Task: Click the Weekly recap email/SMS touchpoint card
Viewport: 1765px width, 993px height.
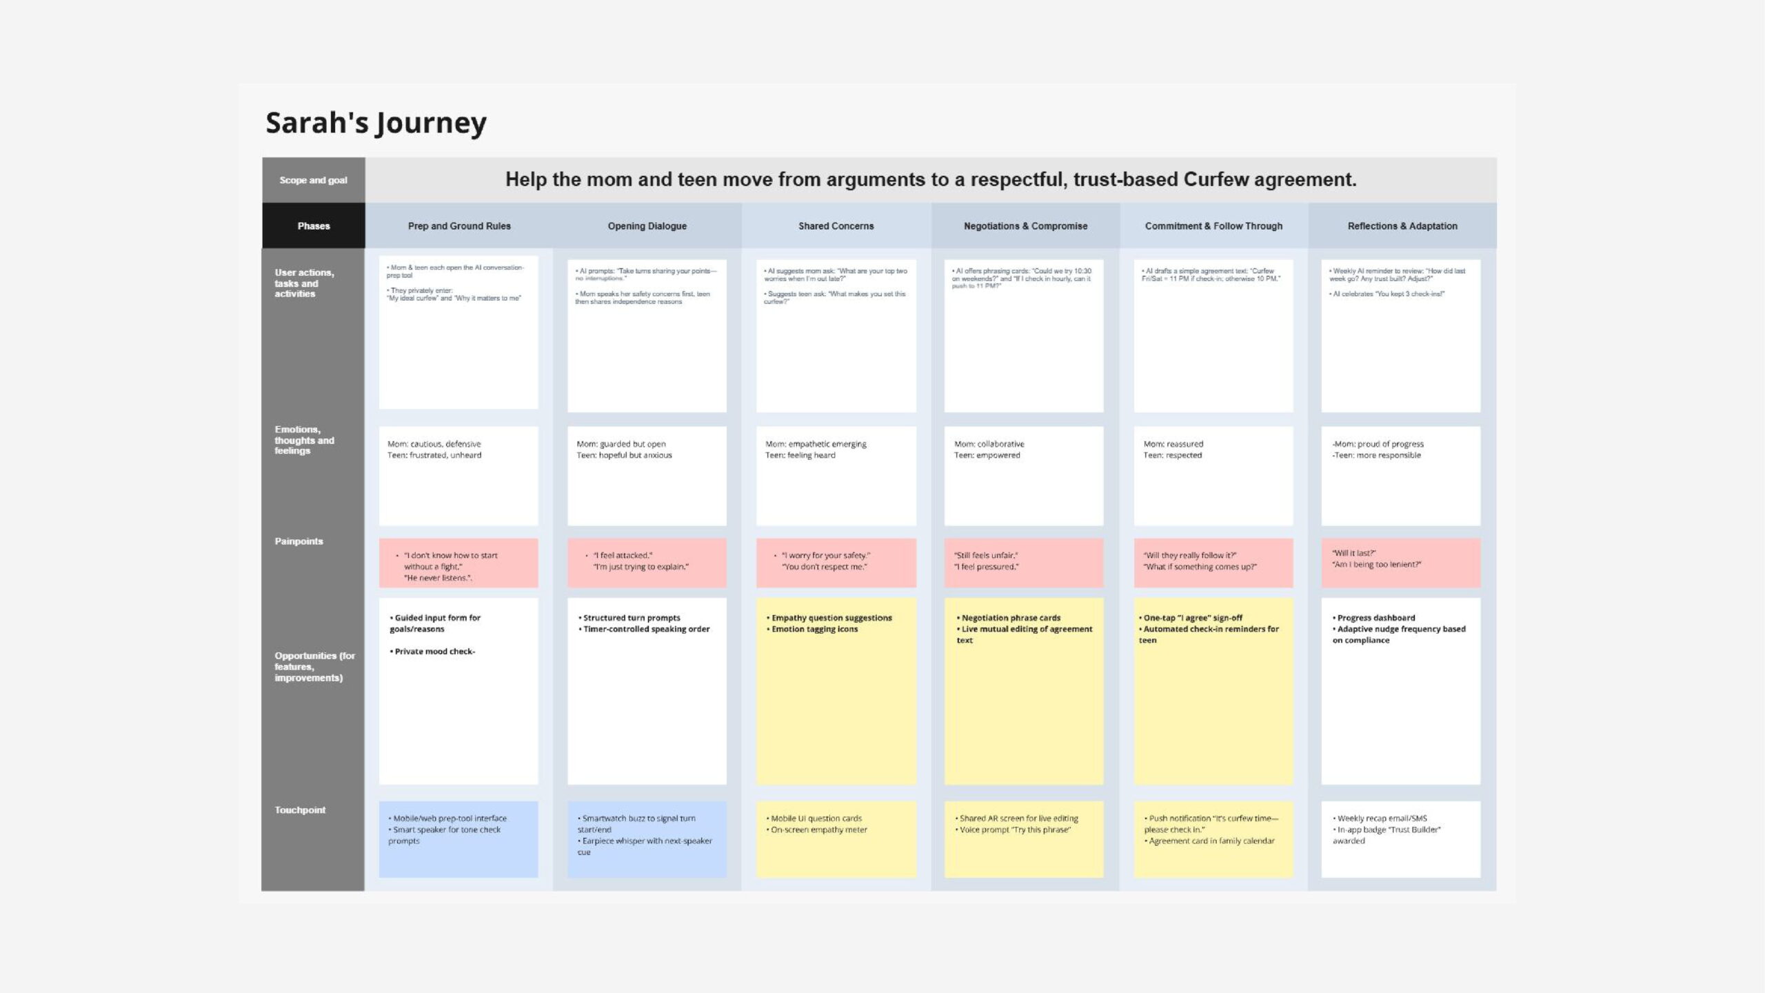Action: click(x=1400, y=839)
